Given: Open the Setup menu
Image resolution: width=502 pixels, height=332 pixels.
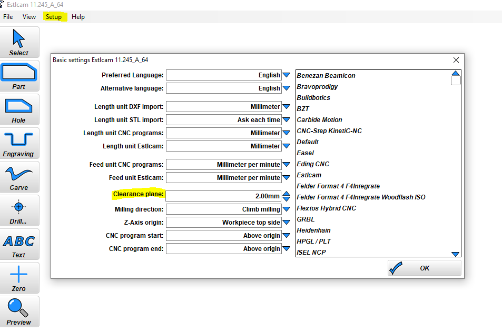Looking at the screenshot, I should [54, 17].
